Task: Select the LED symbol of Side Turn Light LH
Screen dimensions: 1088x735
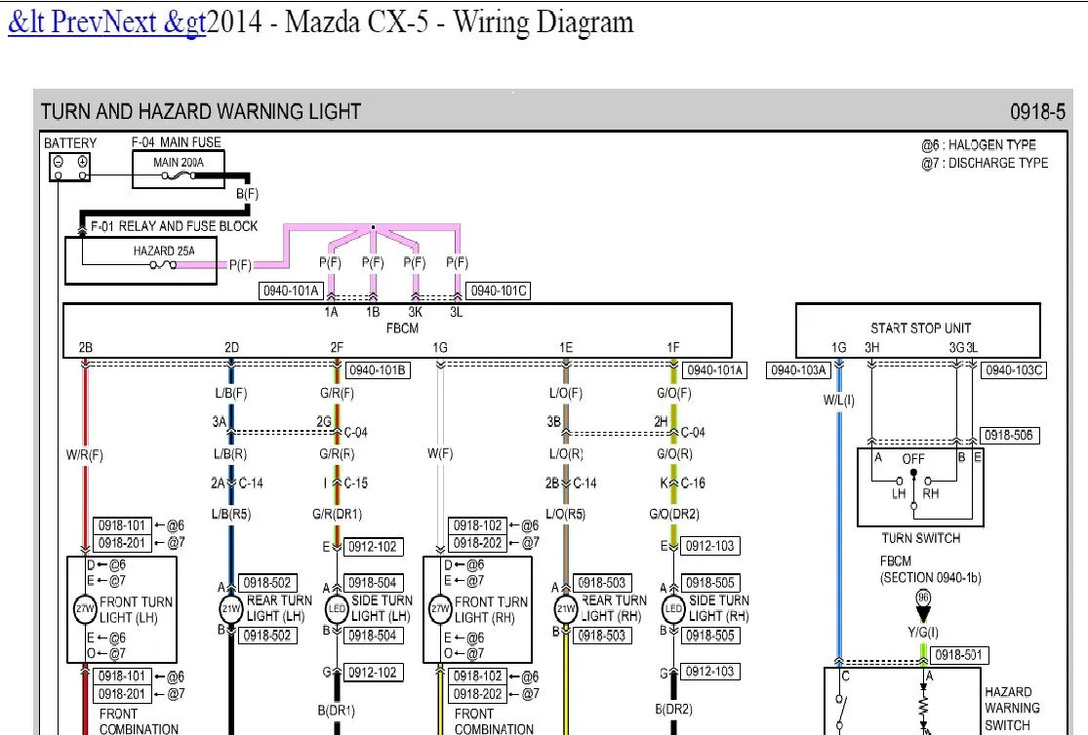Action: click(x=336, y=609)
